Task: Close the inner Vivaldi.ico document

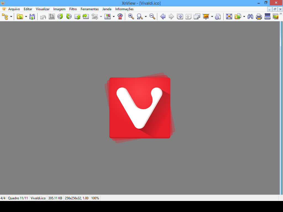Action: 280,9
